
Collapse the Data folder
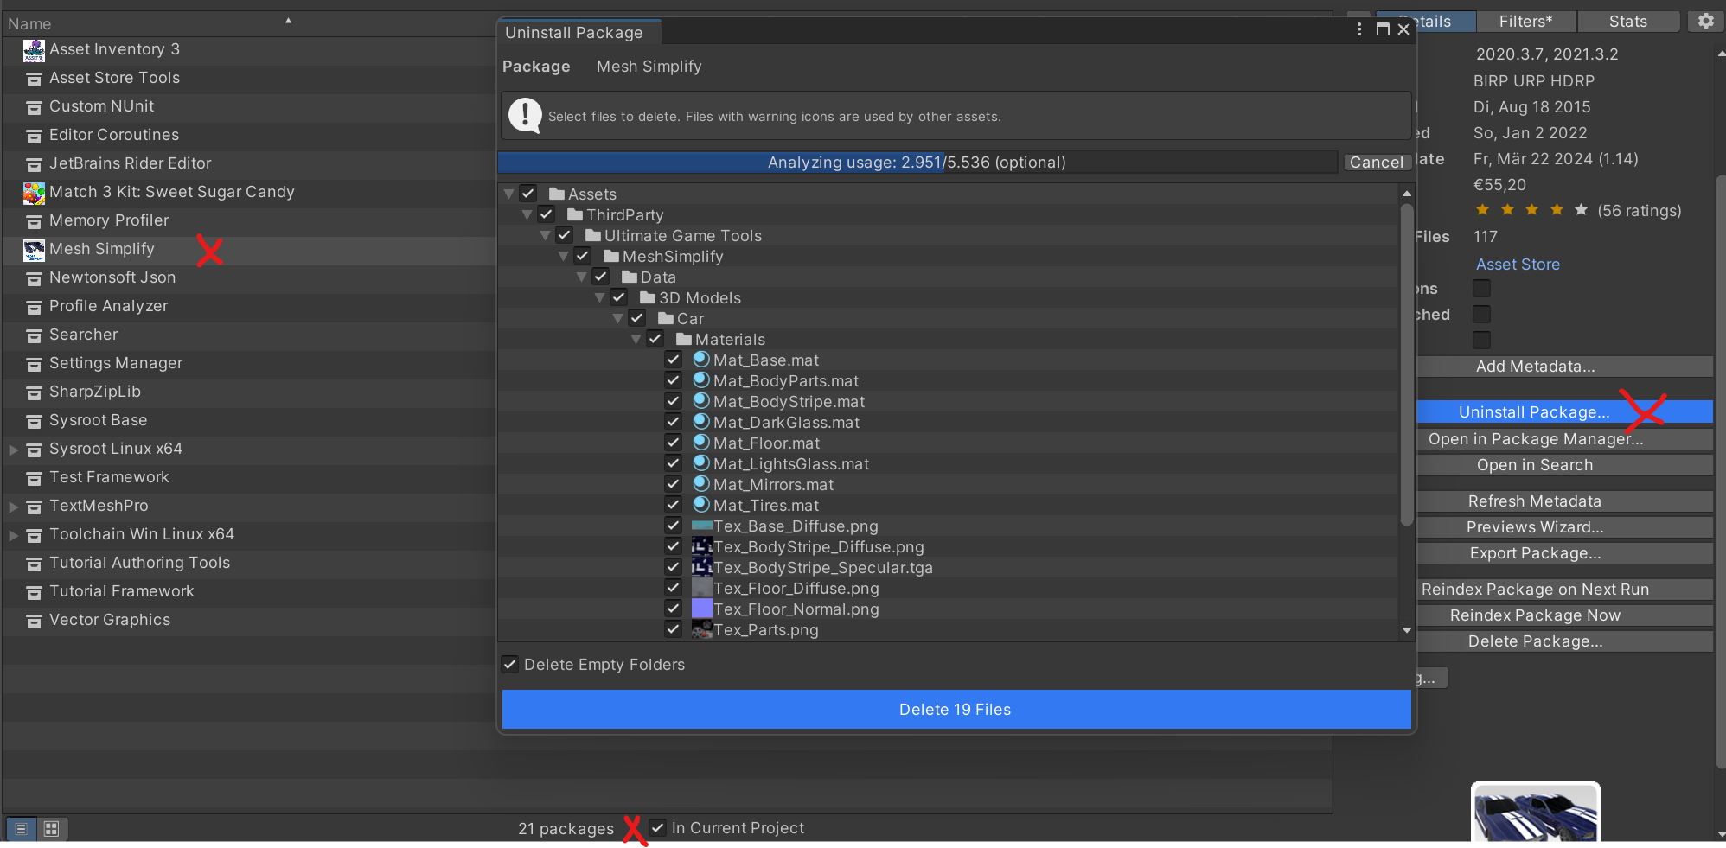[581, 277]
